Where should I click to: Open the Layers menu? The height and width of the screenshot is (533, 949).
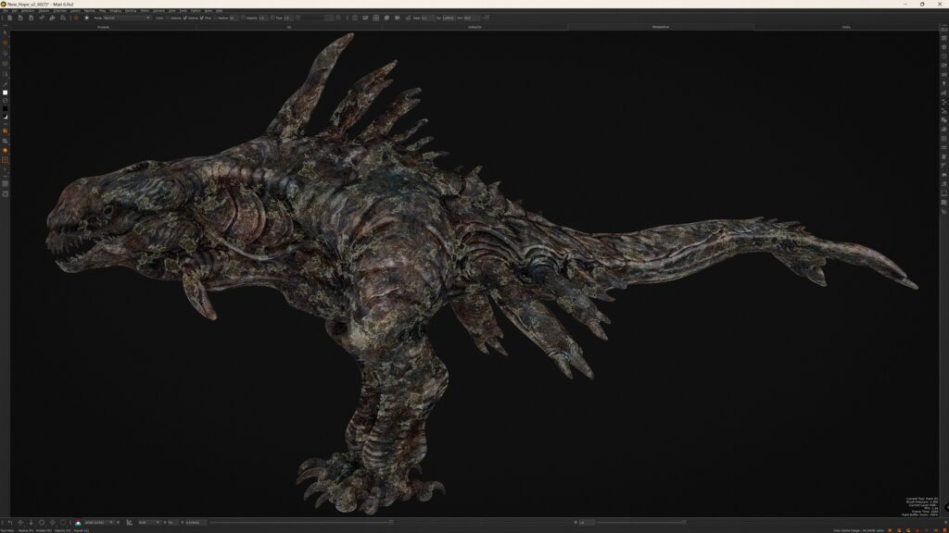pos(75,10)
